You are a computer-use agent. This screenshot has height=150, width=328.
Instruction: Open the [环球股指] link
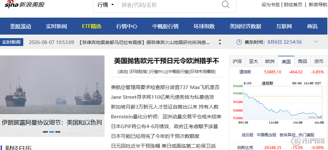(x=139, y=72)
